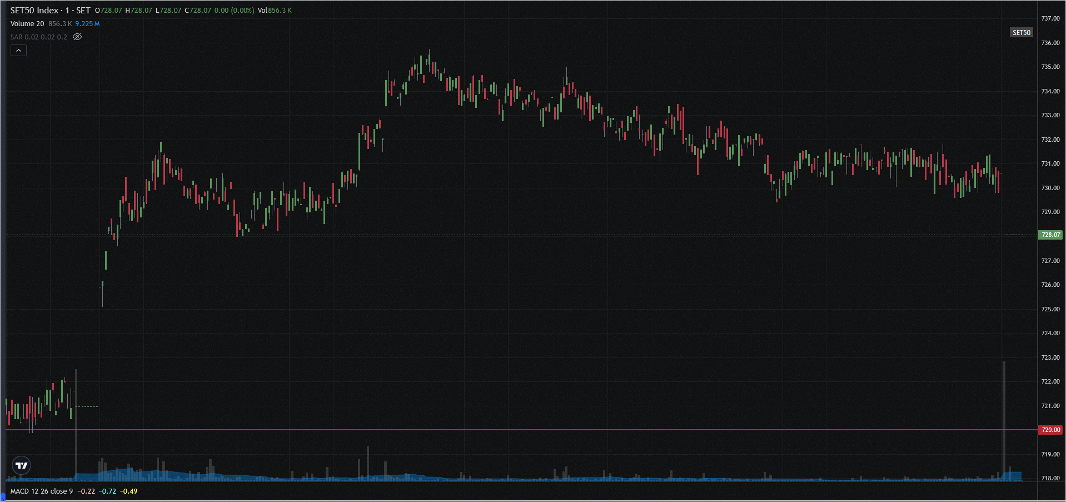
Task: Collapse the indicator legend with the chevron
Action: click(18, 51)
